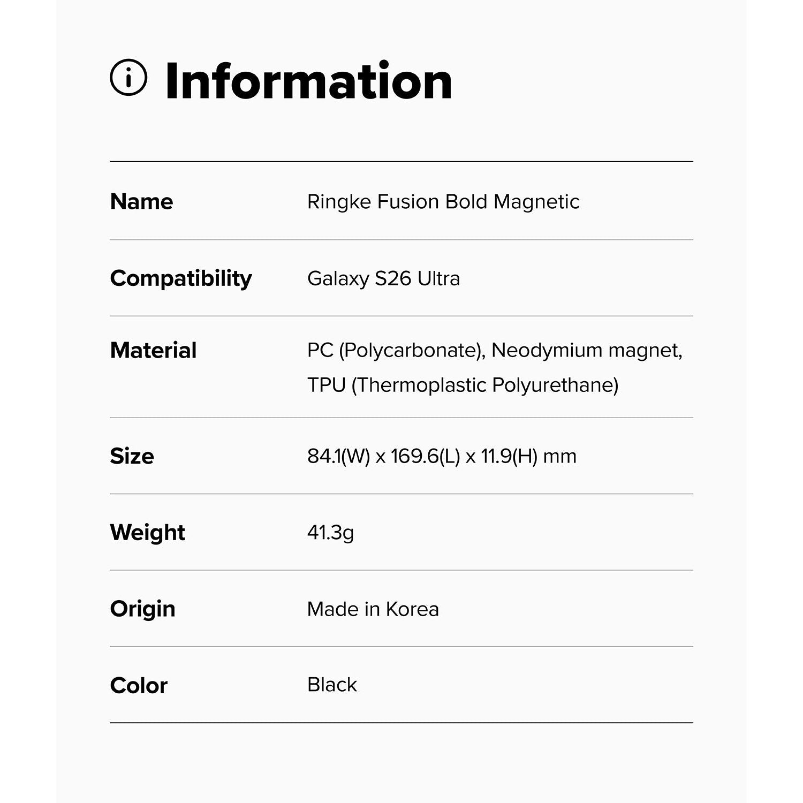The image size is (803, 803).
Task: Click TPU (Thermoplastic Polyurethane) text
Action: [463, 385]
